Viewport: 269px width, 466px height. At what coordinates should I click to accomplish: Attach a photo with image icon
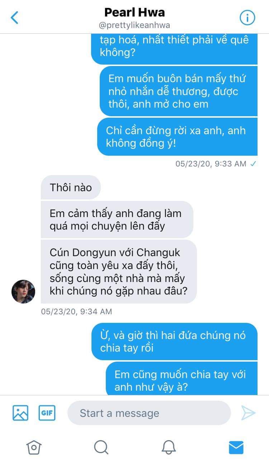point(20,413)
